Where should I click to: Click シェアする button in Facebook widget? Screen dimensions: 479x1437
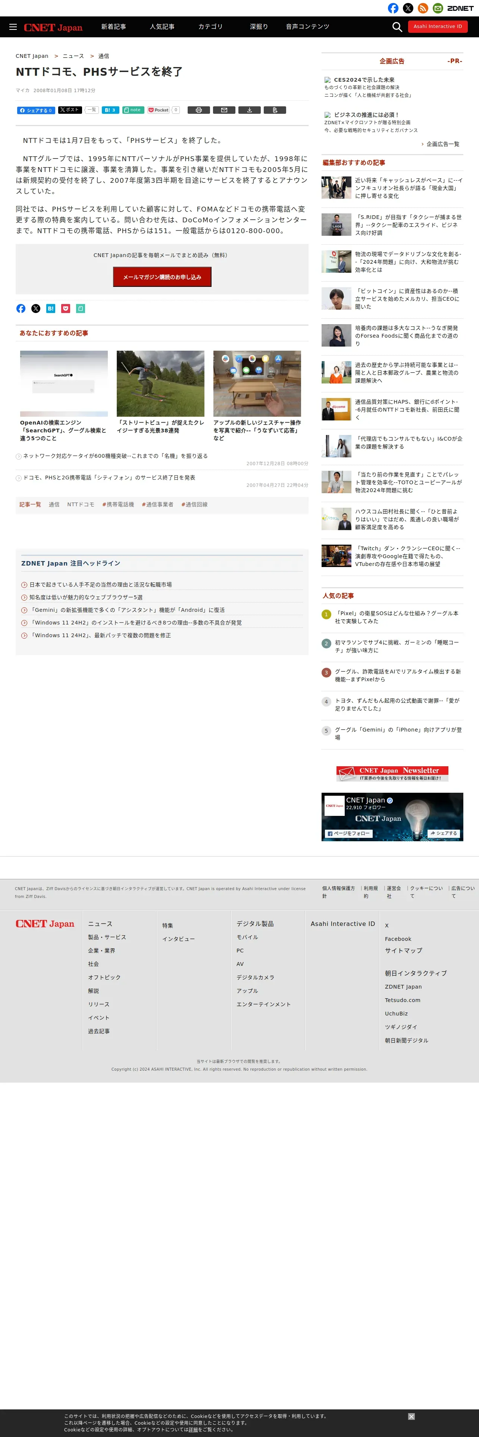[x=444, y=833]
